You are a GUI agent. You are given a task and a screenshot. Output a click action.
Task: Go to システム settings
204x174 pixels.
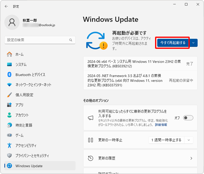[40, 64]
